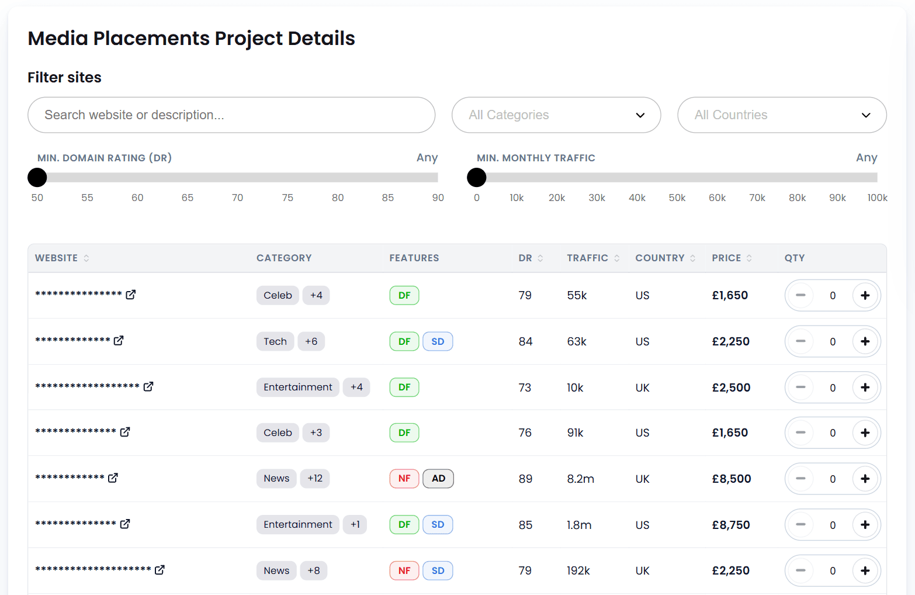Open the All Categories dropdown
915x595 pixels.
tap(556, 115)
